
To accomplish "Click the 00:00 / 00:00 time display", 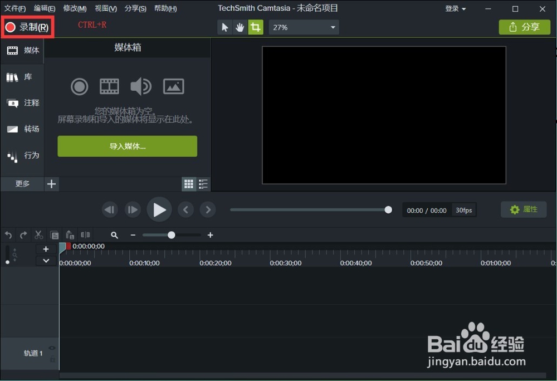I will coord(427,210).
